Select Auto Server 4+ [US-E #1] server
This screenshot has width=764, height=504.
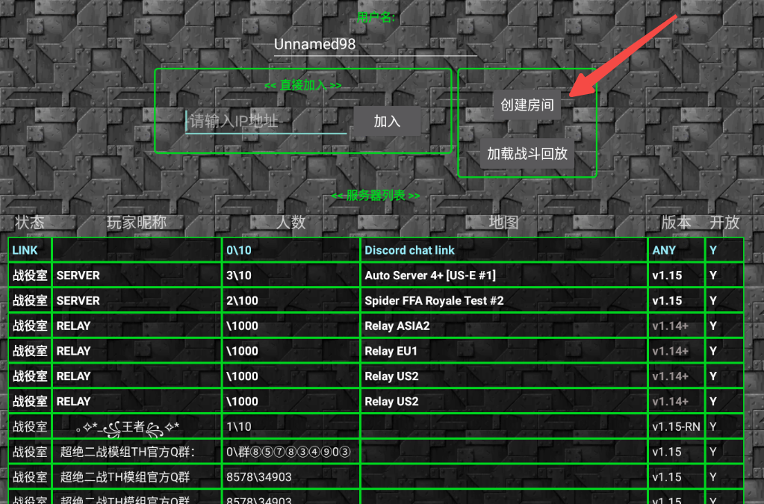coord(430,276)
